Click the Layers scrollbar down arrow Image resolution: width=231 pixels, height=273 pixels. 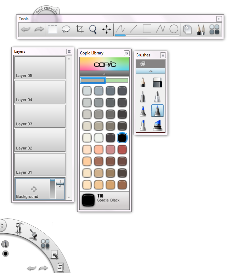(69, 197)
